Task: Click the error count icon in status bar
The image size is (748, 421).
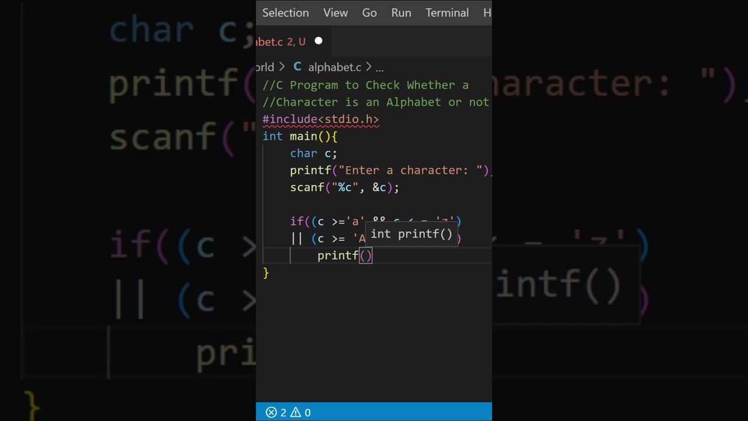Action: (x=271, y=412)
